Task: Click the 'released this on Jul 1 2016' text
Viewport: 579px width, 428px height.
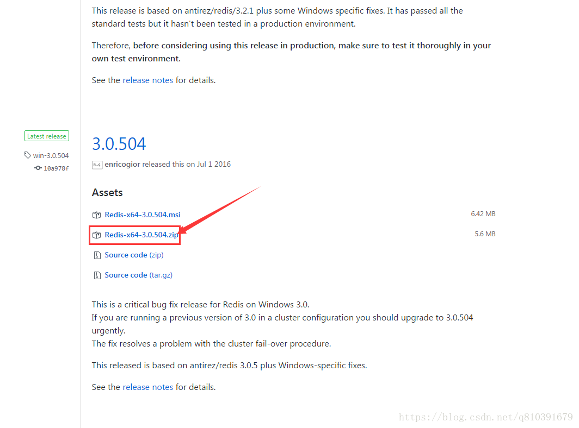Action: [187, 165]
